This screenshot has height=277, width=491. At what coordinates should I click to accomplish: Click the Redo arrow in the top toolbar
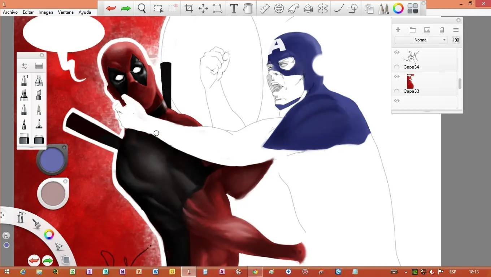[x=126, y=8]
